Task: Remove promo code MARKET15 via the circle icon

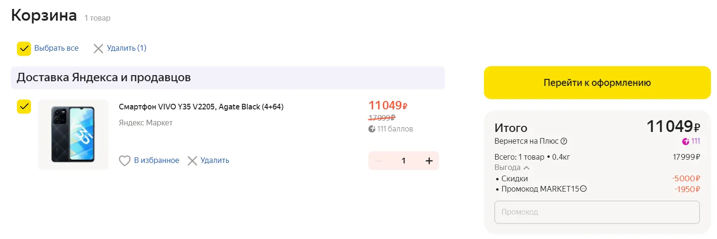Action: coord(584,189)
